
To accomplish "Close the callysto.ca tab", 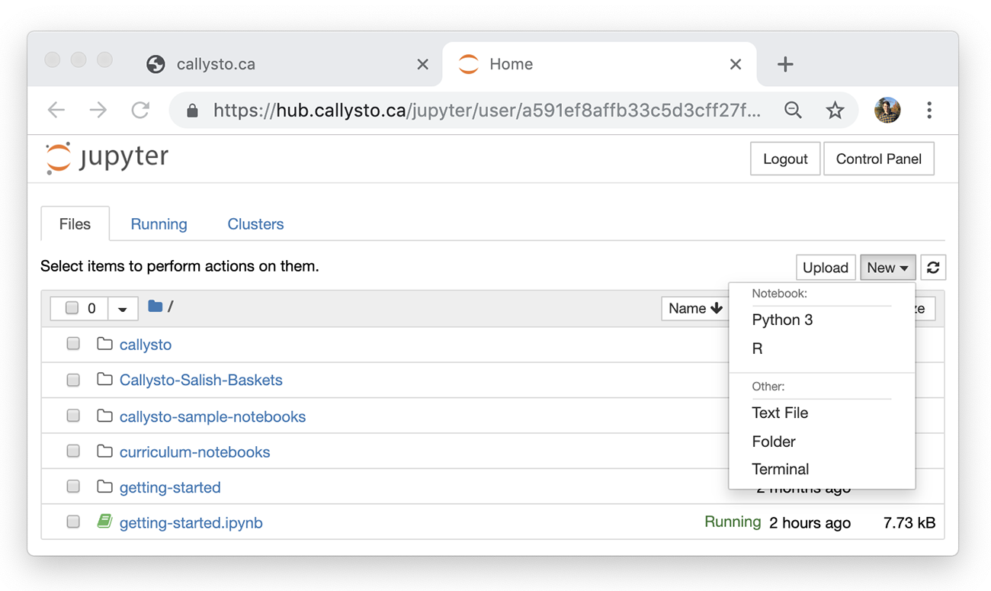I will (x=422, y=65).
